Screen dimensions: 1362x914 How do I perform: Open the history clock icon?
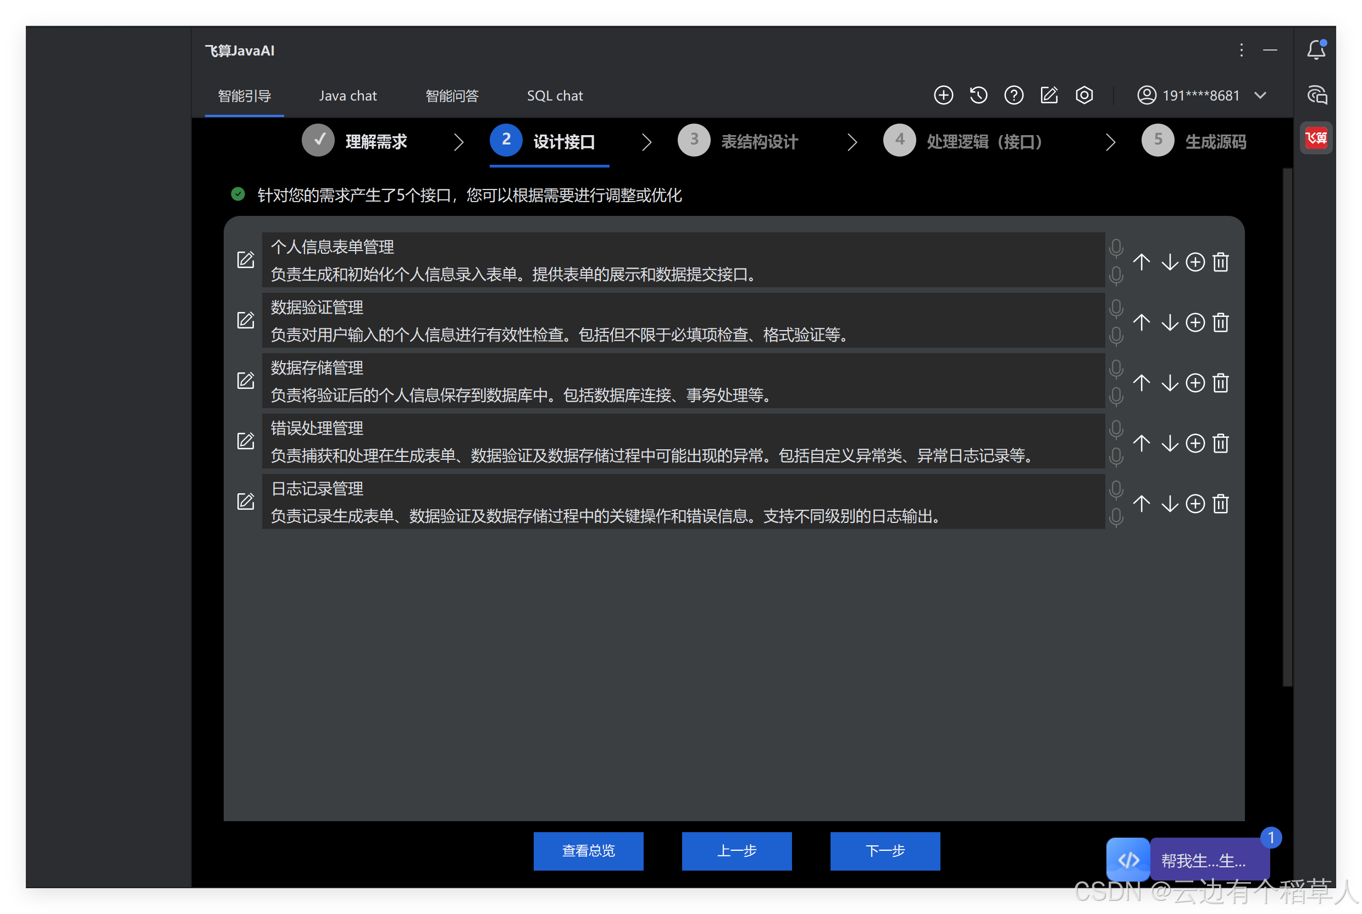coord(978,95)
